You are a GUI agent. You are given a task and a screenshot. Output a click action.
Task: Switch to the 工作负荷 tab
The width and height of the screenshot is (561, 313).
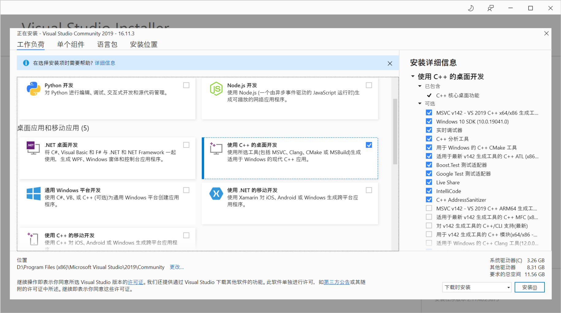[x=31, y=44]
